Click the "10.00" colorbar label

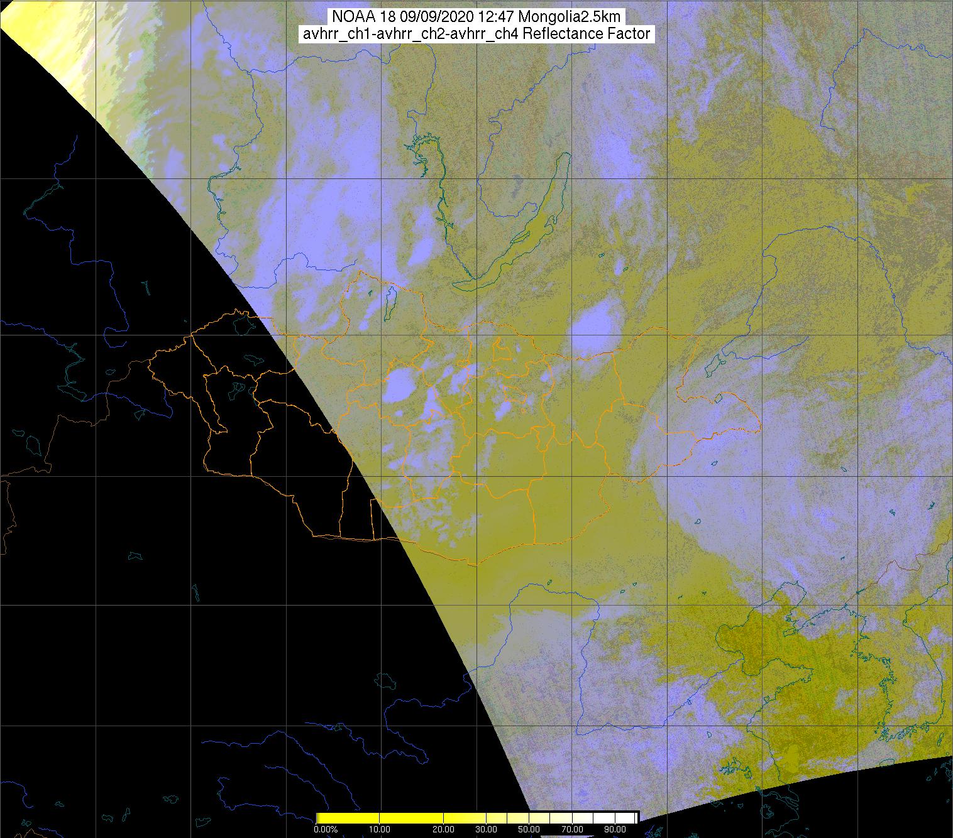(x=381, y=830)
